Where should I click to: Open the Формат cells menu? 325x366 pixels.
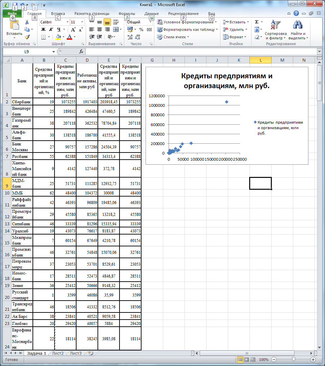pyautogui.click(x=235, y=37)
